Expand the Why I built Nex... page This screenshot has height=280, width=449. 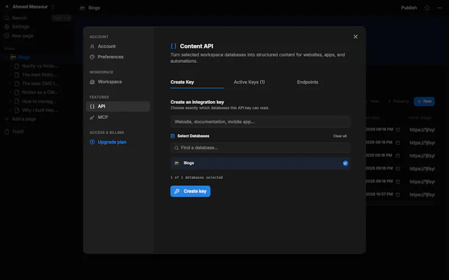pos(10,110)
